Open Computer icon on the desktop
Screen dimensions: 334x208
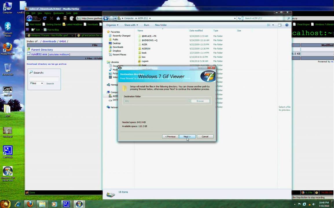(7, 8)
